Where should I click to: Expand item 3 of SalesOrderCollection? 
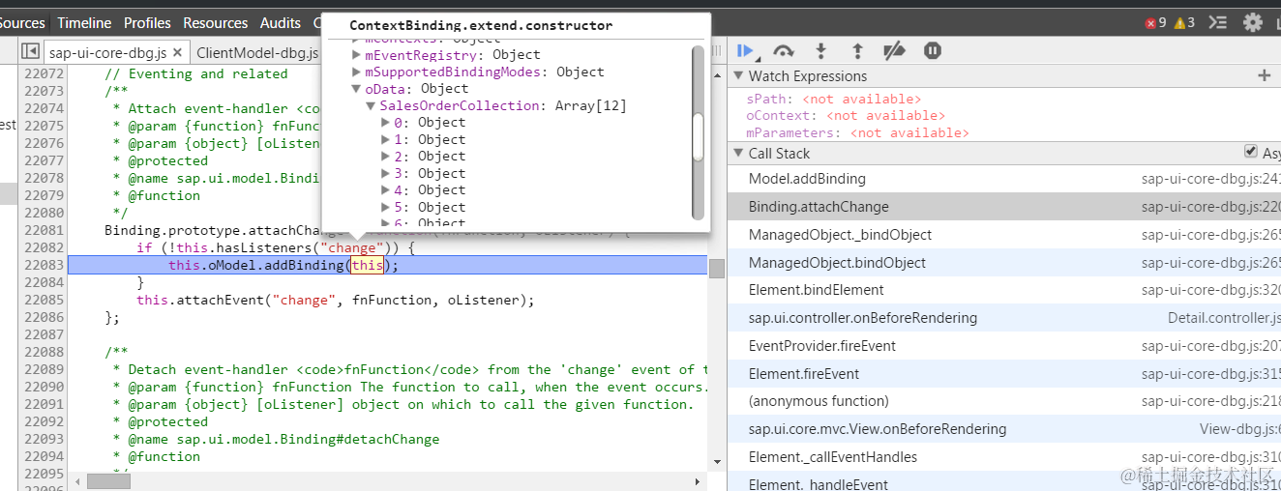pyautogui.click(x=386, y=173)
